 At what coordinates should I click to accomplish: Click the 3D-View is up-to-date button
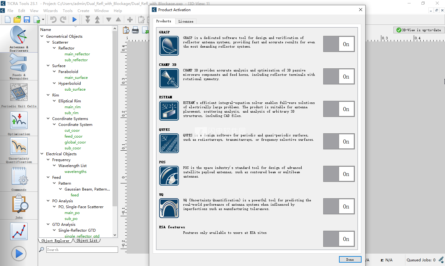(419, 30)
